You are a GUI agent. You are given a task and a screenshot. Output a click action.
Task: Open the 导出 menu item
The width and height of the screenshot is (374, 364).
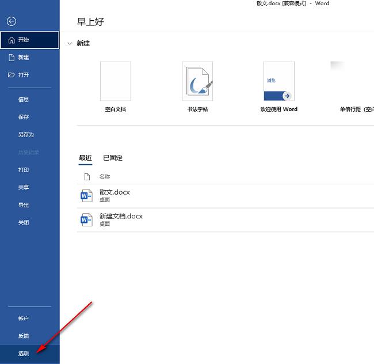coord(30,205)
